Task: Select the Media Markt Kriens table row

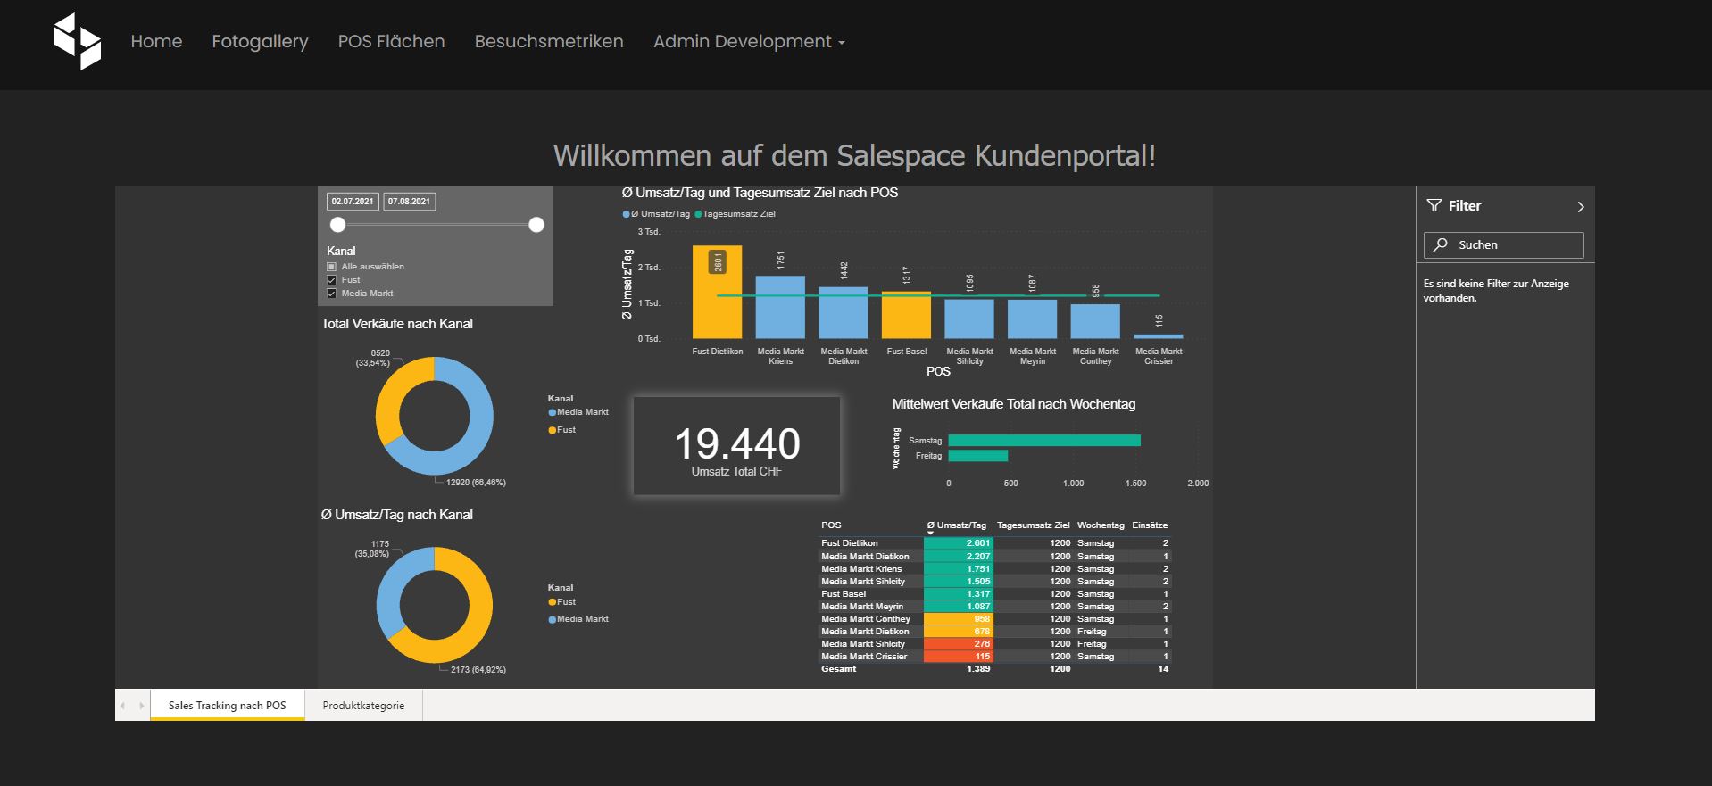Action: pyautogui.click(x=994, y=568)
